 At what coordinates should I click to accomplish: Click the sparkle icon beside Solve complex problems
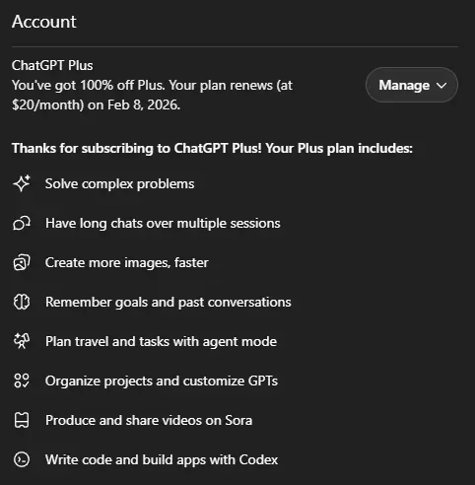(x=22, y=183)
